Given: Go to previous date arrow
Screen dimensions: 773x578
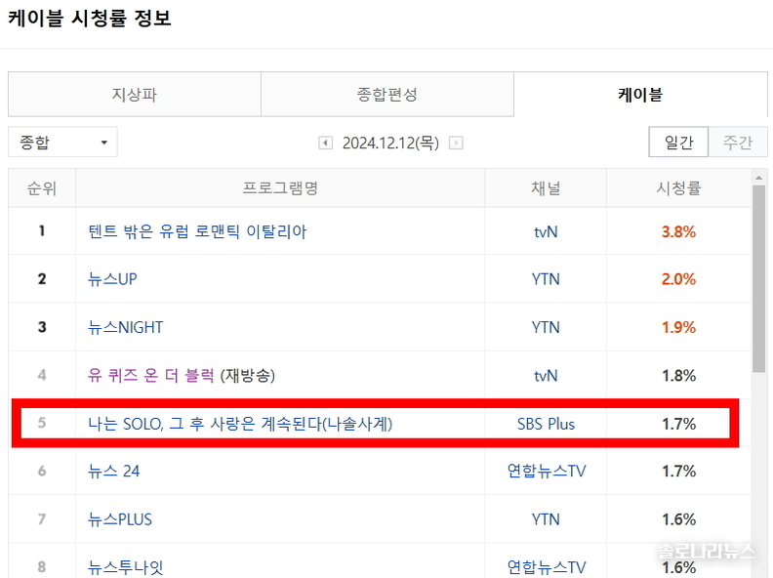Looking at the screenshot, I should 325,143.
